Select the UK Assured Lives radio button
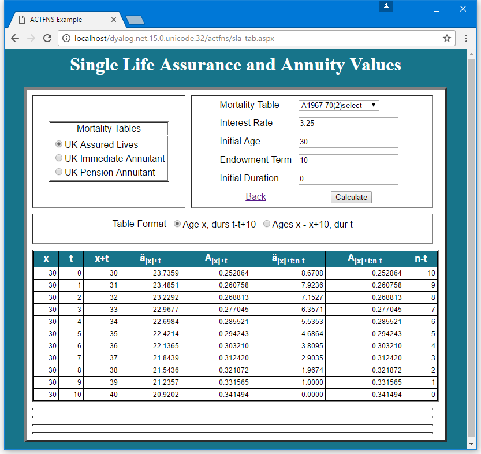The image size is (481, 454). (58, 144)
